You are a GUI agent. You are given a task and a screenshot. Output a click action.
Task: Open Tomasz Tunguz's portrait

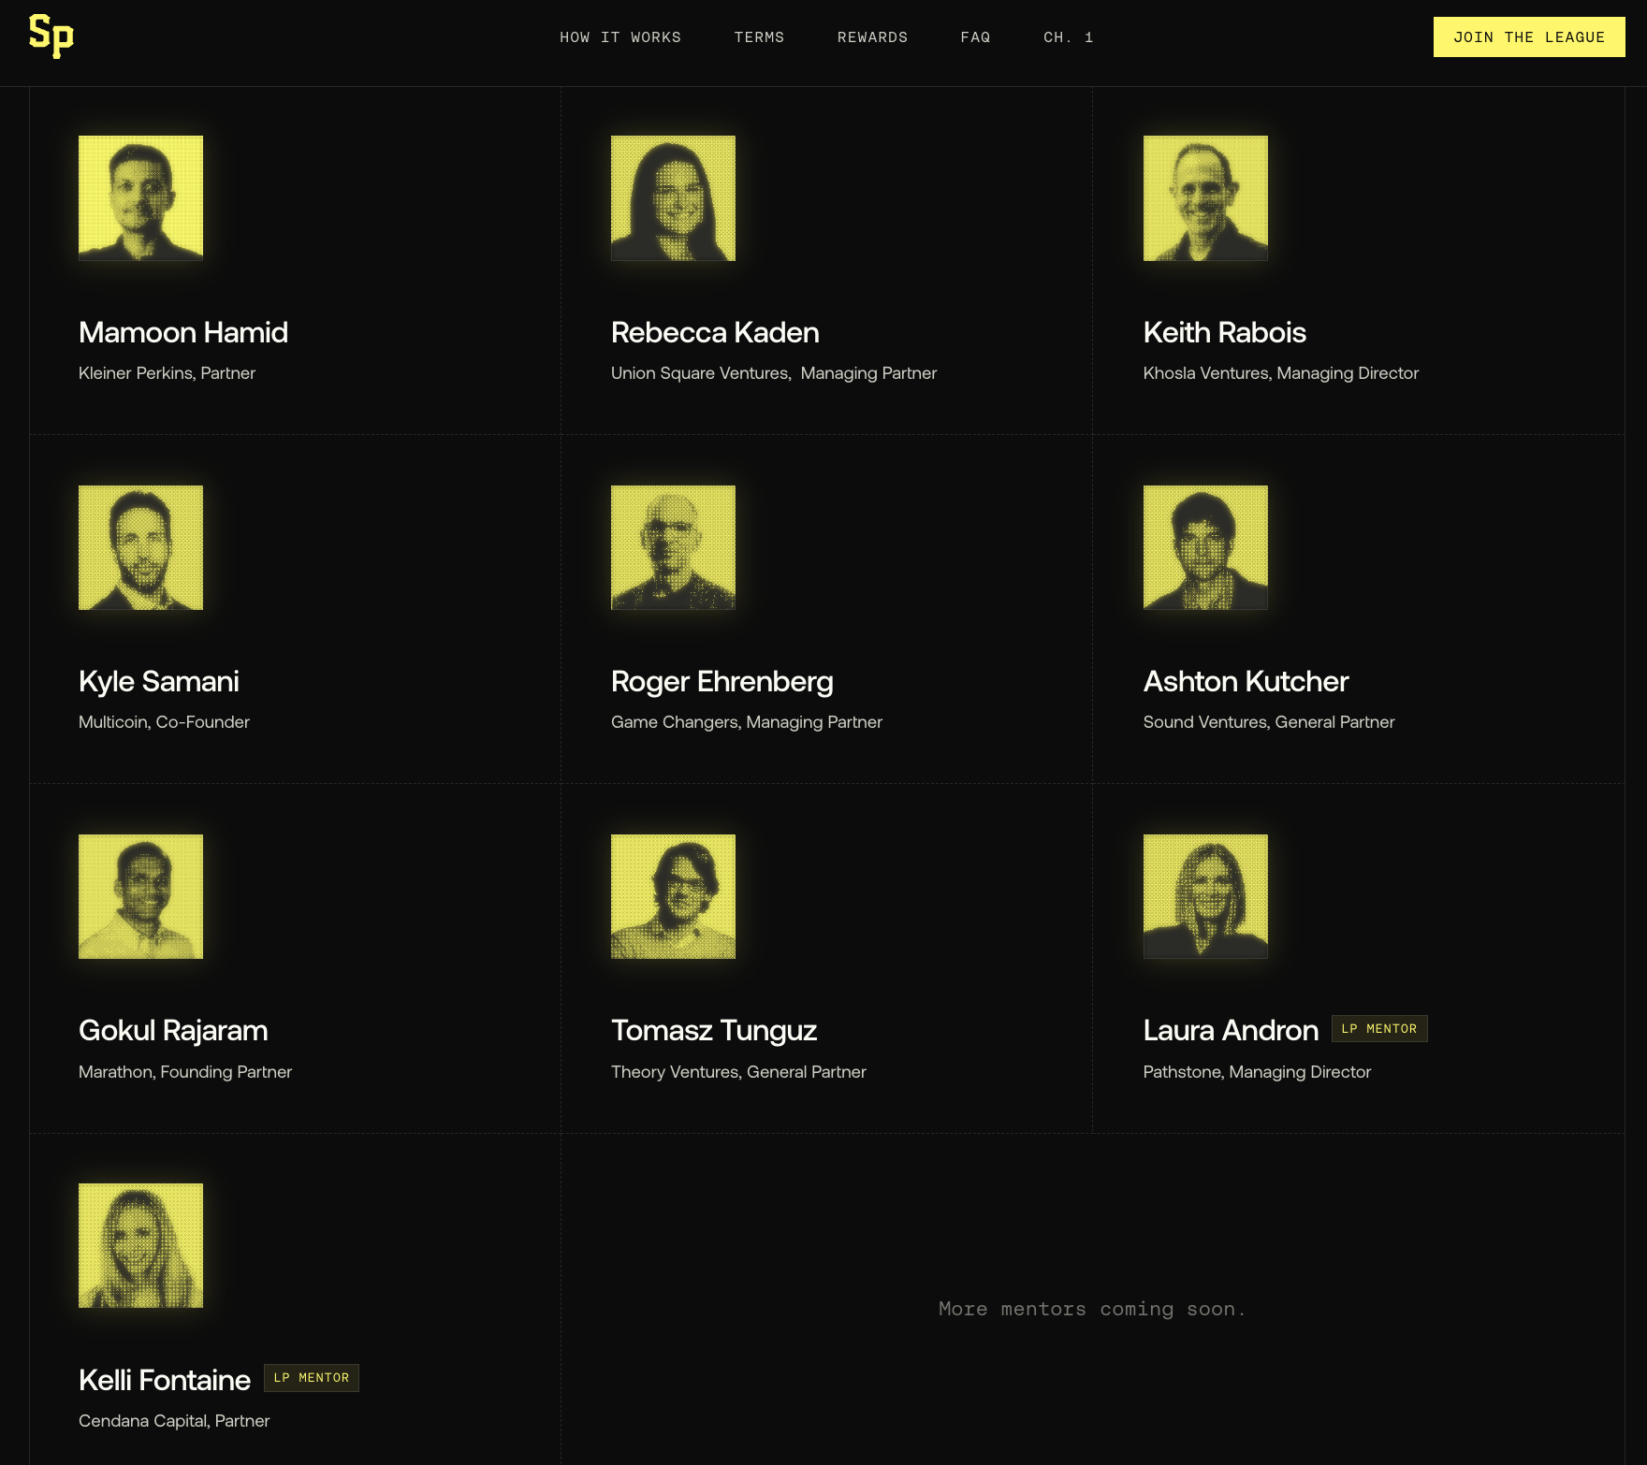pos(673,895)
